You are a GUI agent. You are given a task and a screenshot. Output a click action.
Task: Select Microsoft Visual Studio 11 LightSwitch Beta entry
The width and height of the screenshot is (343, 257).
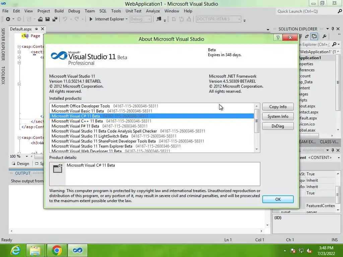point(152,136)
